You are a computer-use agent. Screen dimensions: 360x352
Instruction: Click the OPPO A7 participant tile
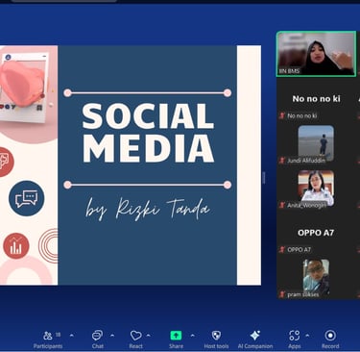click(x=316, y=233)
